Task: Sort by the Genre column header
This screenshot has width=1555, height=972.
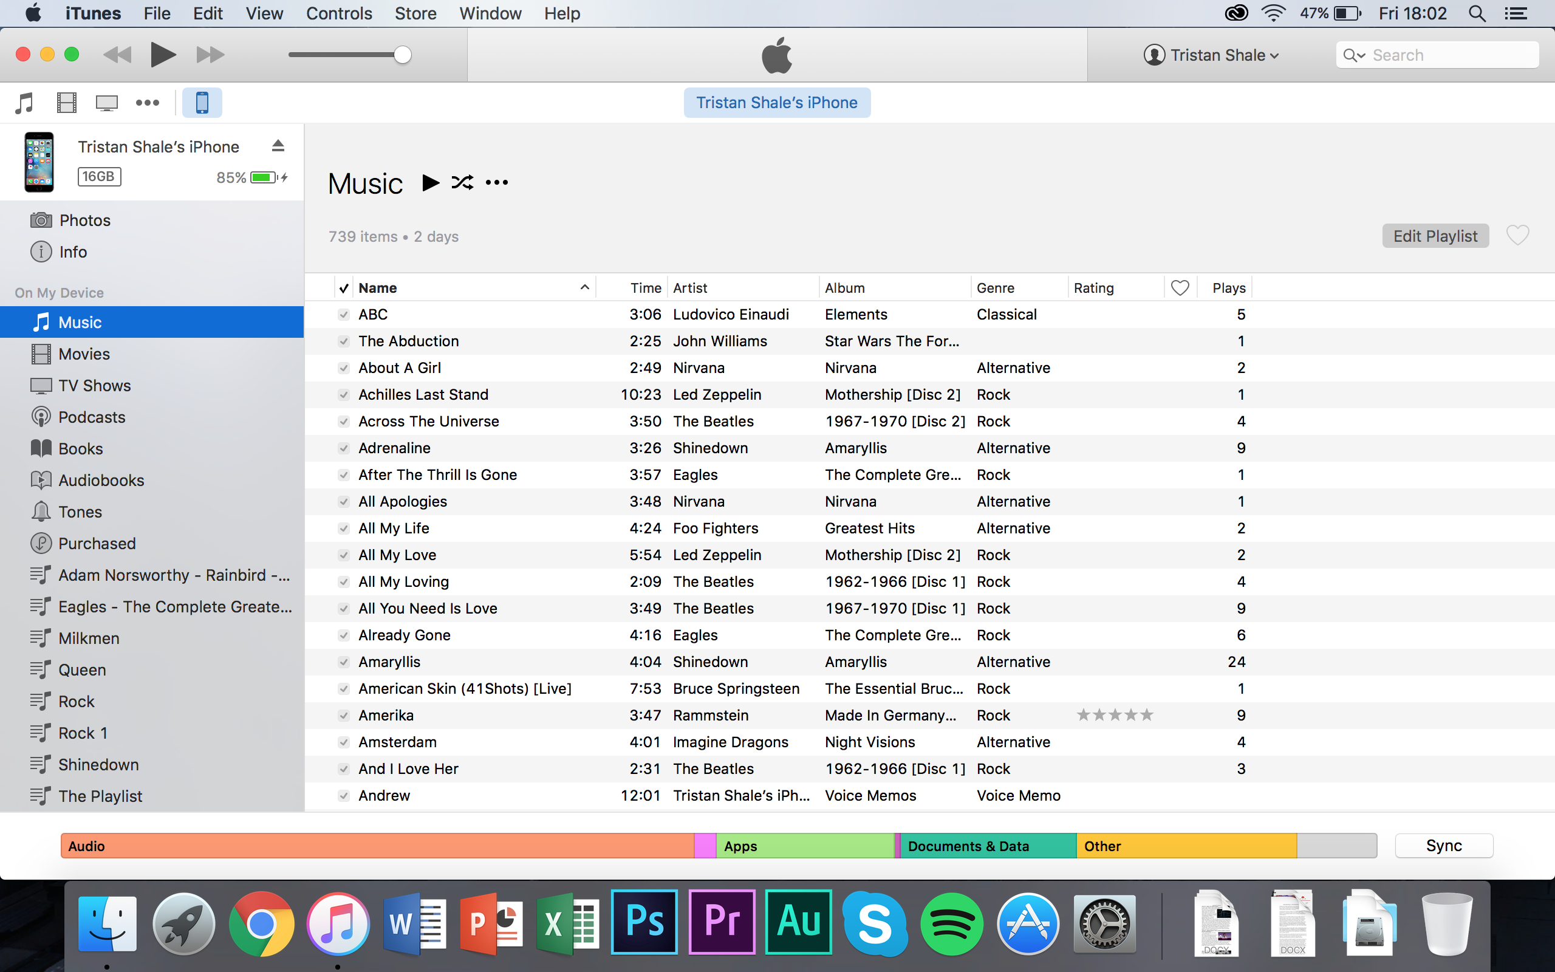Action: [1020, 288]
